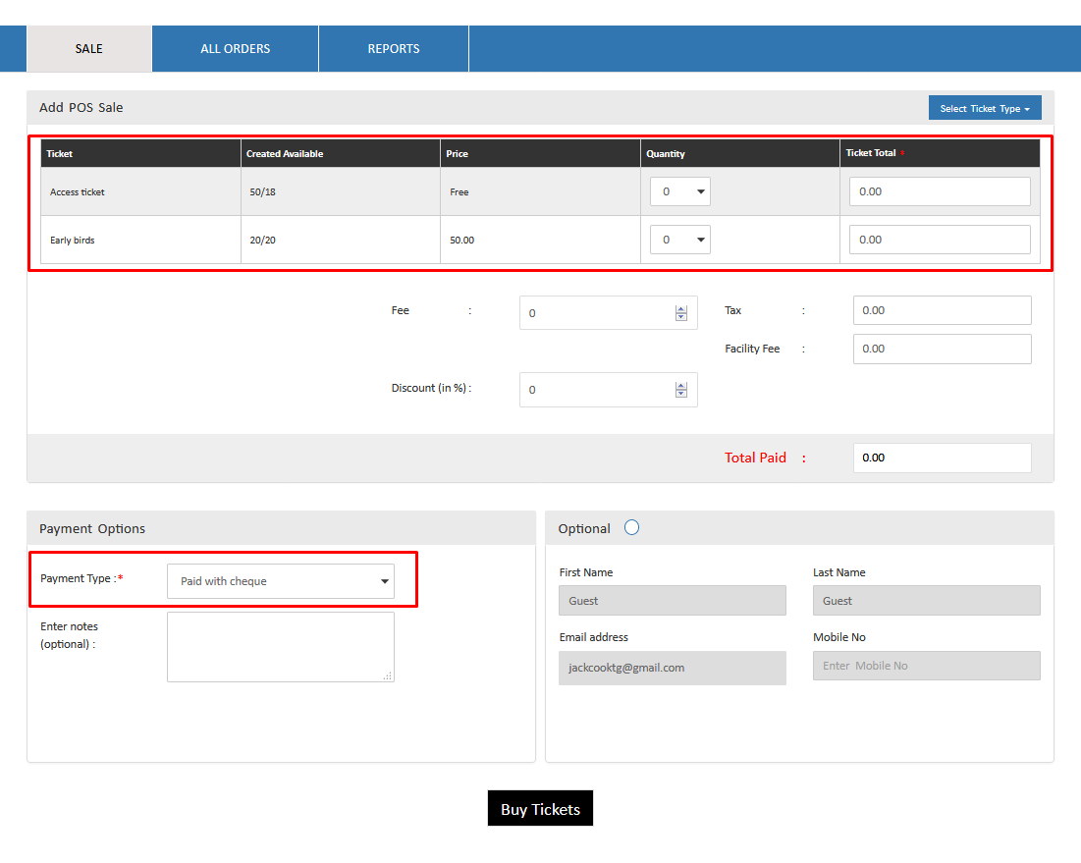Open the Early birds quantity dropdown
The height and width of the screenshot is (863, 1081).
[679, 240]
